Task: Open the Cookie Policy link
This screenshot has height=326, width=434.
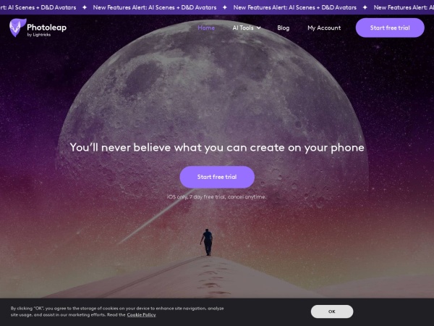Action: tap(142, 314)
